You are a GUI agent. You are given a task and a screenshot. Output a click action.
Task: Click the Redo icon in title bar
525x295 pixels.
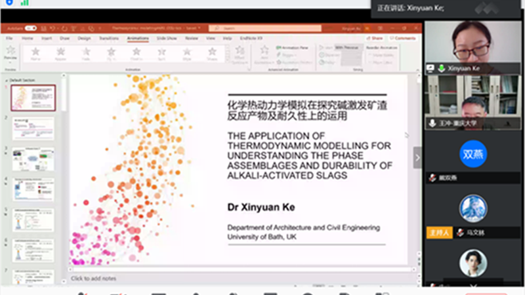[64, 28]
